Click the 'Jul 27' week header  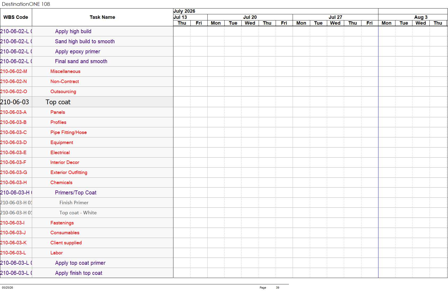pos(335,17)
